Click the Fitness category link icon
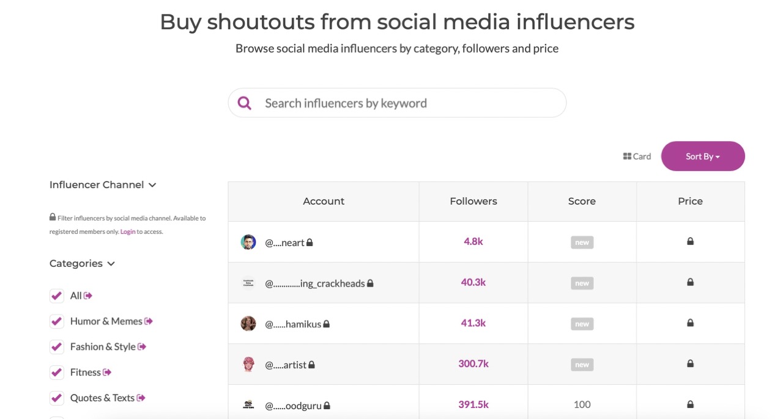783x419 pixels. click(x=107, y=373)
